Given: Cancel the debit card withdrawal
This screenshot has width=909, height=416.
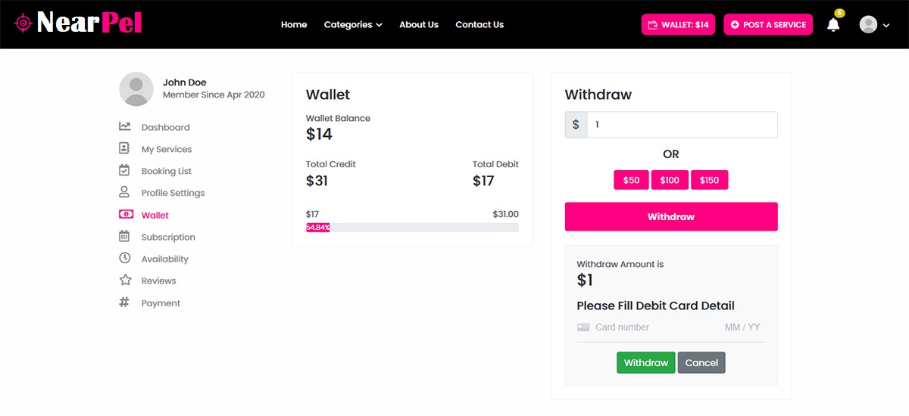Looking at the screenshot, I should point(701,363).
